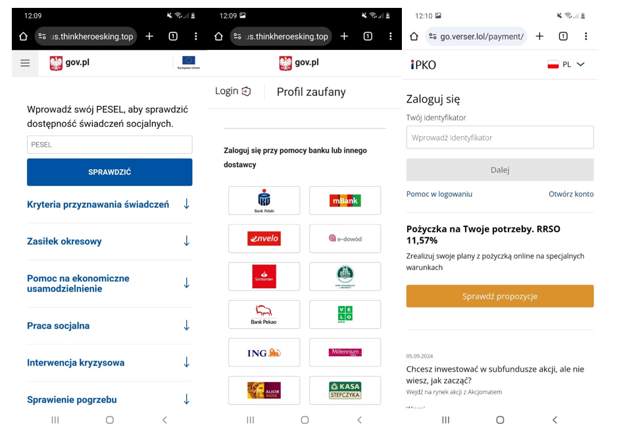Select the envelo login tile
Viewport: 617px width, 444px height.
[x=264, y=239]
